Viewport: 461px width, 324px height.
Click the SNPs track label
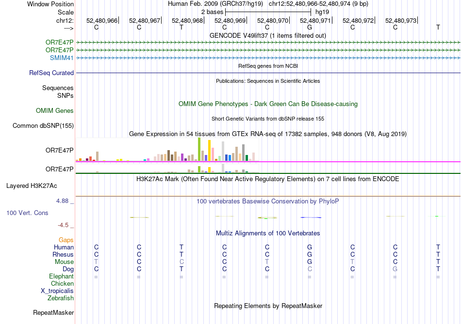[x=66, y=96]
